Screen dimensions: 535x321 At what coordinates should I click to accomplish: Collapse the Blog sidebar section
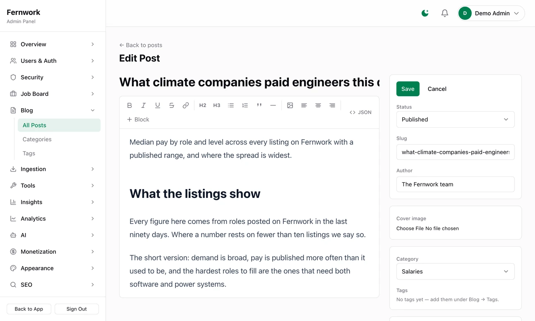[53, 110]
